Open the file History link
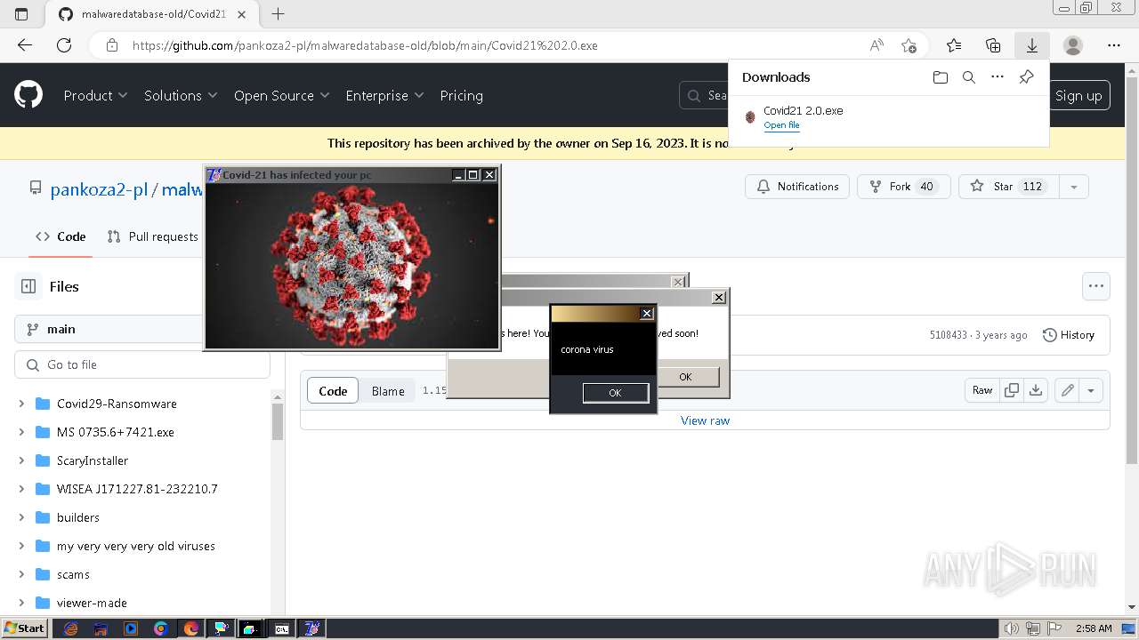 click(x=1068, y=335)
